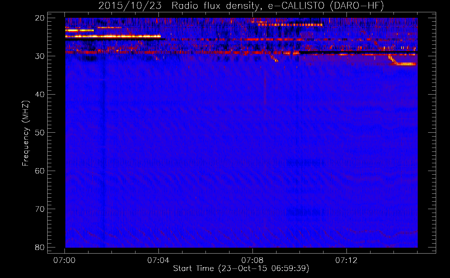450x278 pixels.
Task: Click the 'Start Time (23-Oct-15 06:59:39)' label
Action: pos(241,269)
